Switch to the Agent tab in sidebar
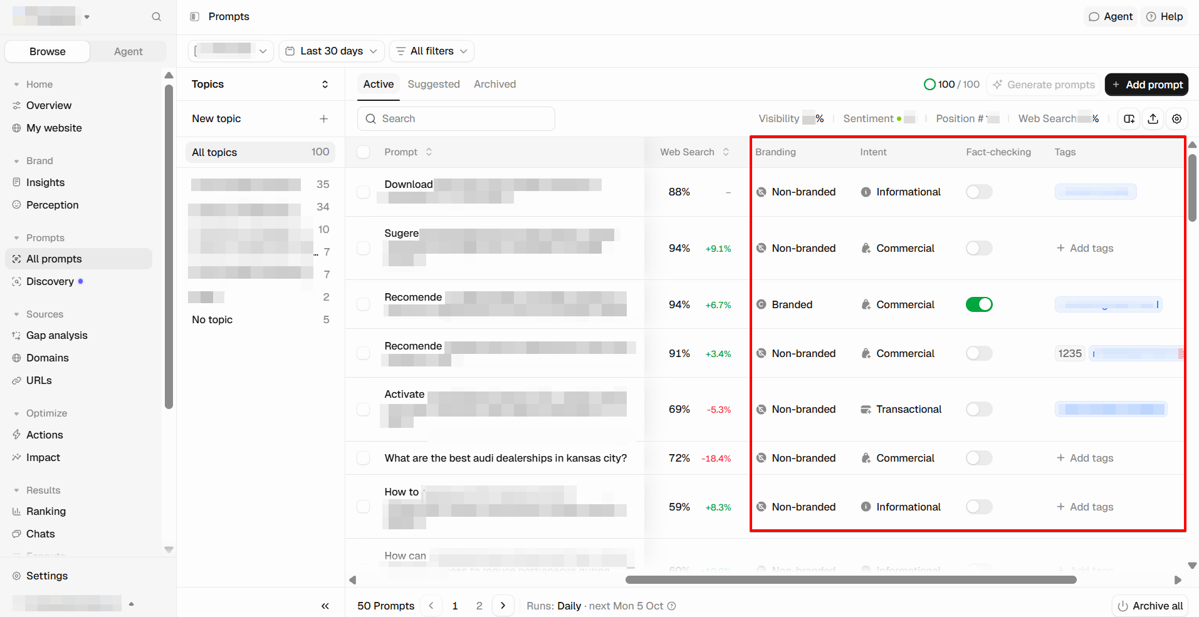The width and height of the screenshot is (1199, 617). click(128, 51)
